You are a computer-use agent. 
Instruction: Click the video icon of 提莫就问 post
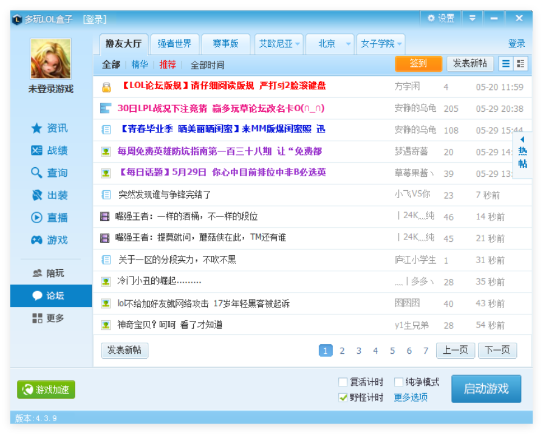tap(104, 238)
